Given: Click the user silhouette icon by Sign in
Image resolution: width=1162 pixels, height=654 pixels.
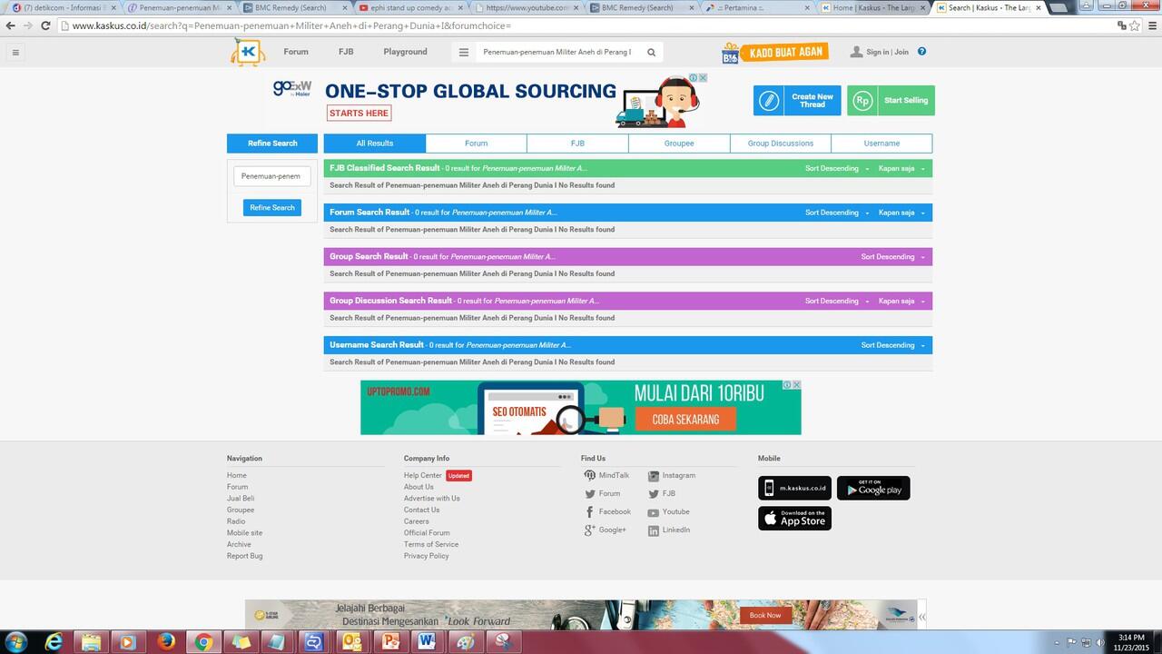Looking at the screenshot, I should tap(856, 52).
